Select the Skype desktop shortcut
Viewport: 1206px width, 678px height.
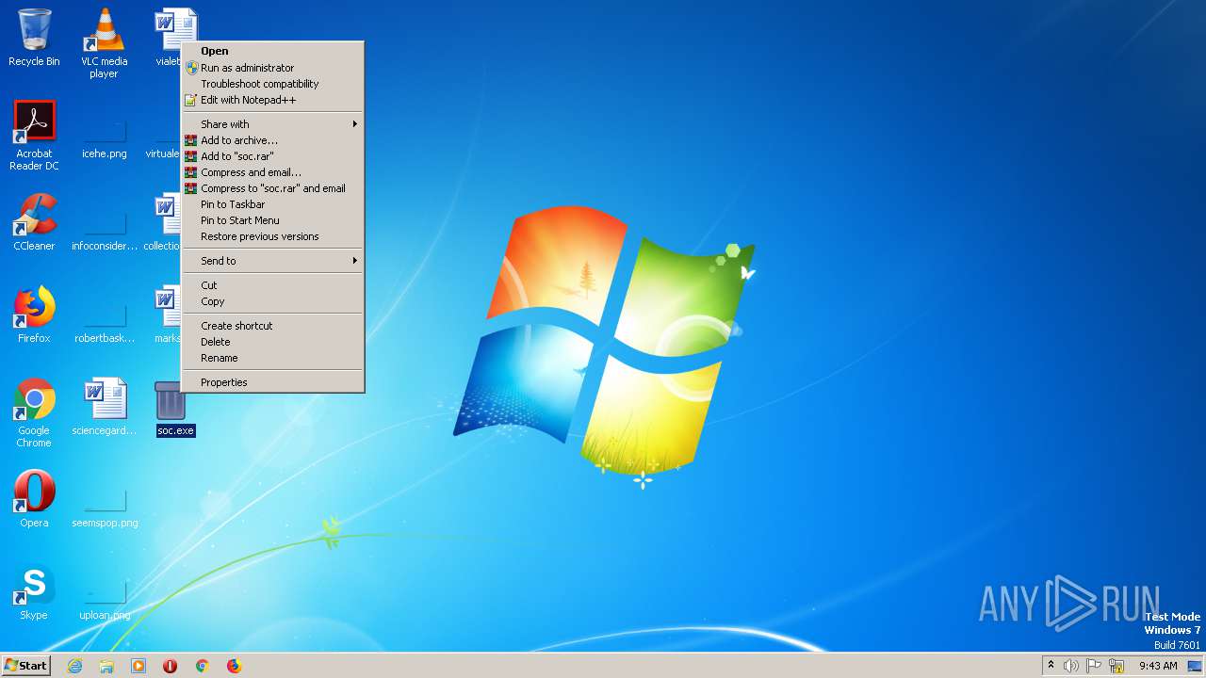(34, 591)
